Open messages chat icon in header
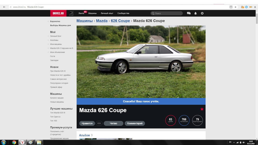This screenshot has height=145, width=258. (189, 13)
